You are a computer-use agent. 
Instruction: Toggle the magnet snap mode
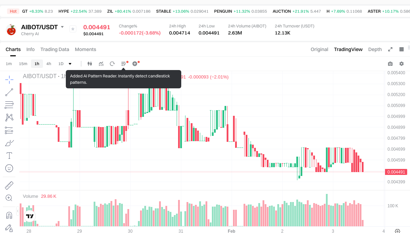click(x=9, y=215)
